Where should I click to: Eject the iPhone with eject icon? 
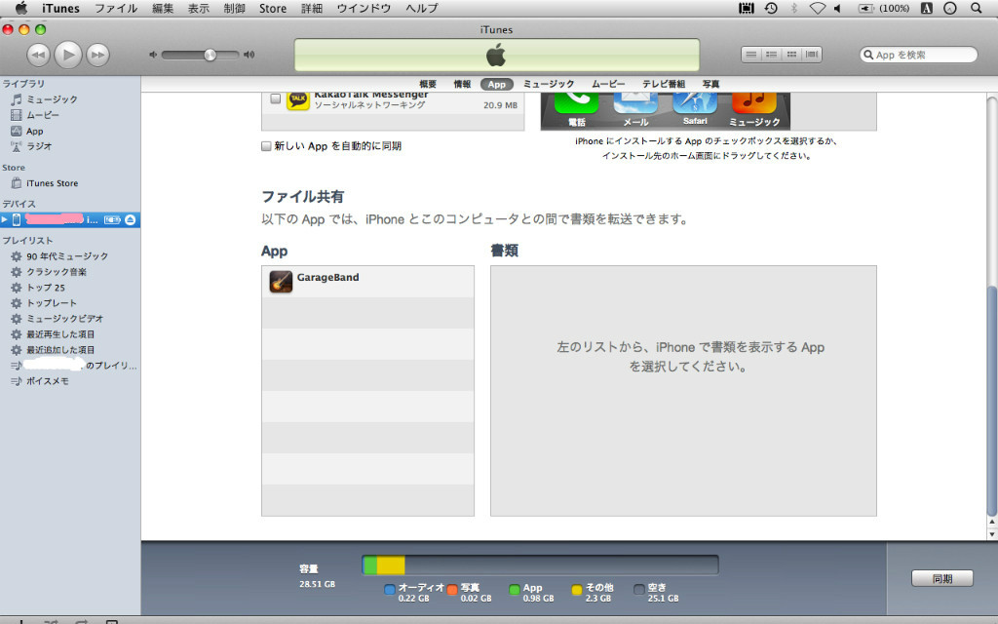click(x=130, y=219)
